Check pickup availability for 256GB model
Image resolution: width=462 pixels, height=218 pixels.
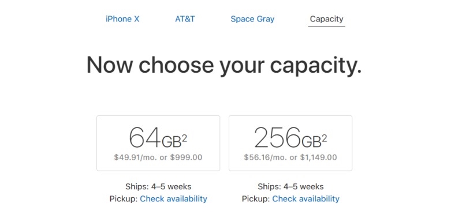tap(306, 199)
